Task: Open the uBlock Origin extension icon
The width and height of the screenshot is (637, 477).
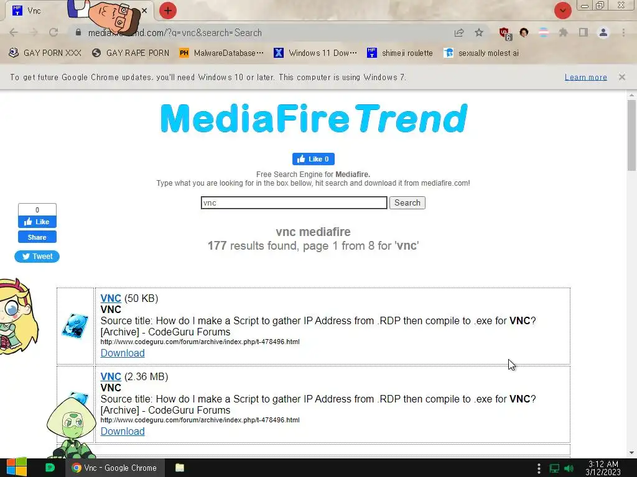Action: pos(504,34)
